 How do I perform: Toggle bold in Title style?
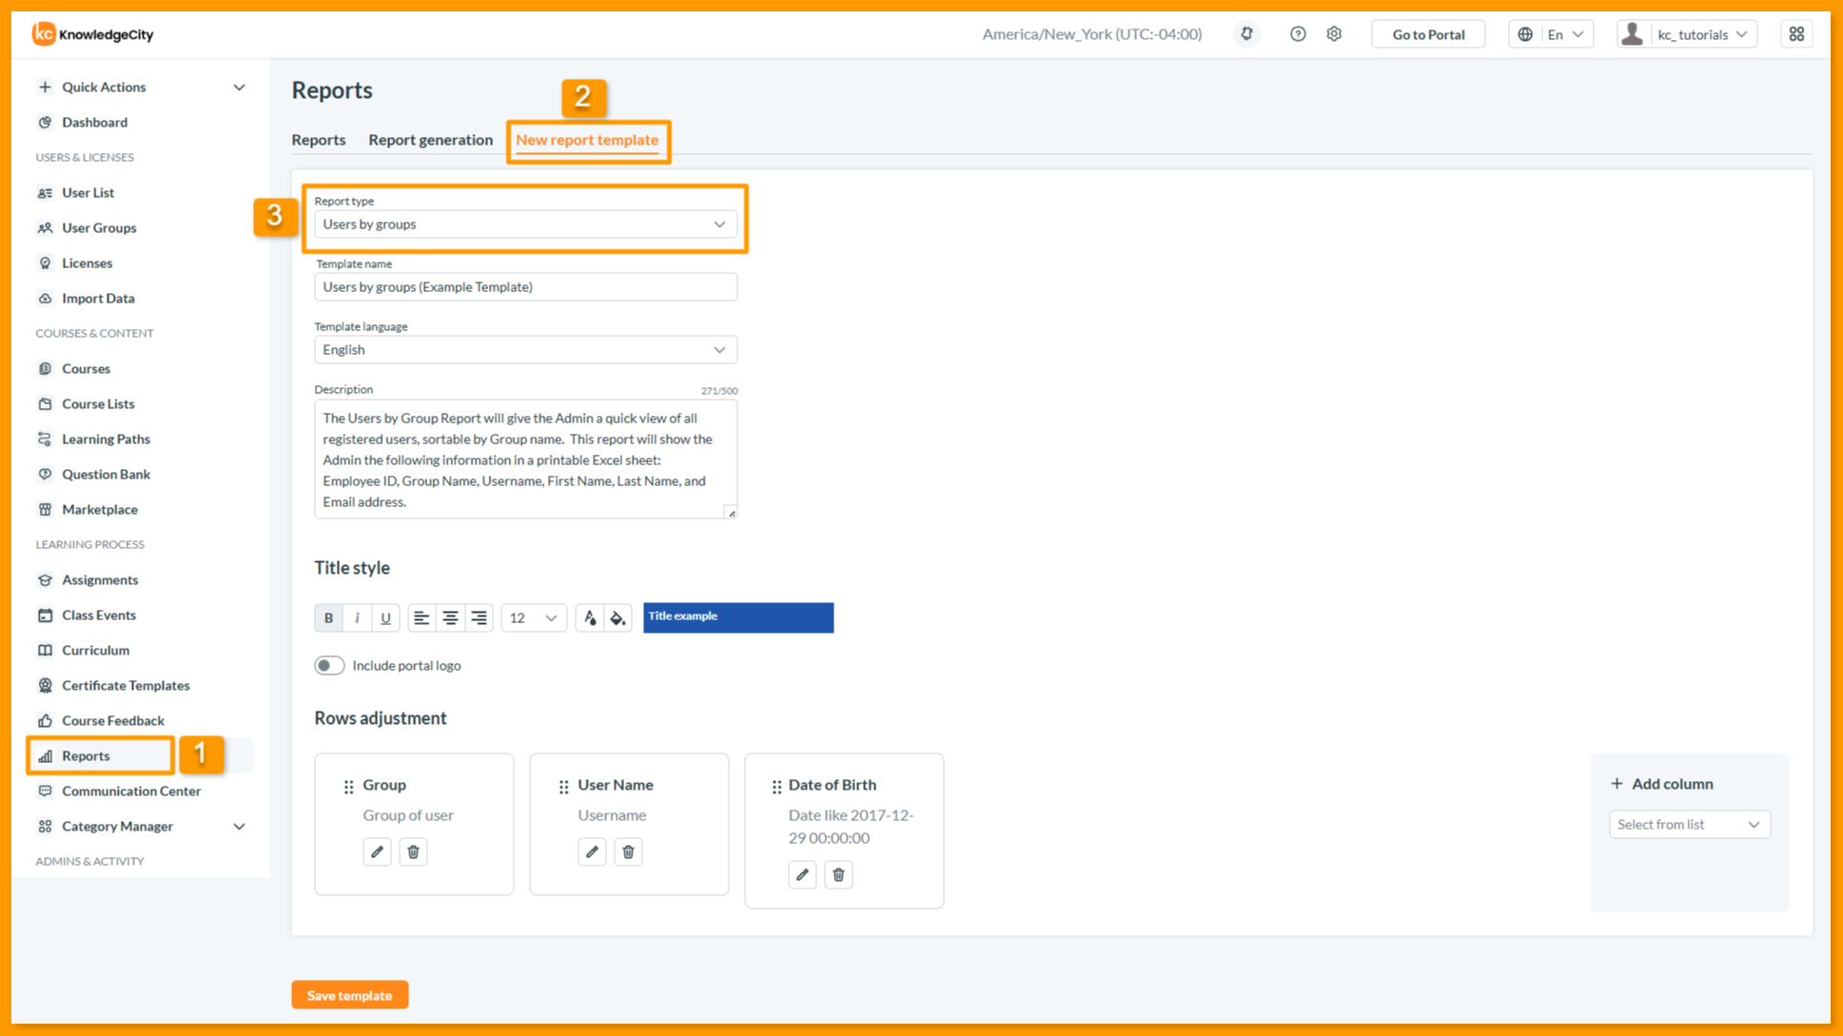pyautogui.click(x=328, y=618)
